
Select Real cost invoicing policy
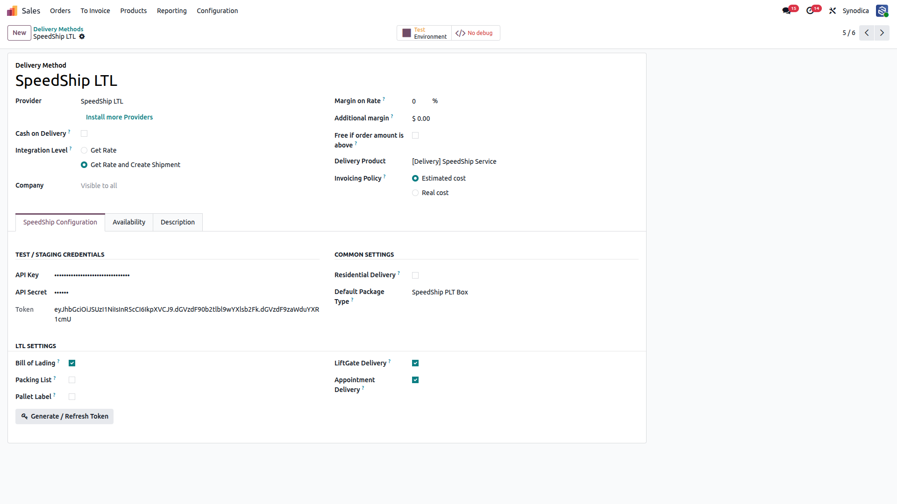coord(415,193)
